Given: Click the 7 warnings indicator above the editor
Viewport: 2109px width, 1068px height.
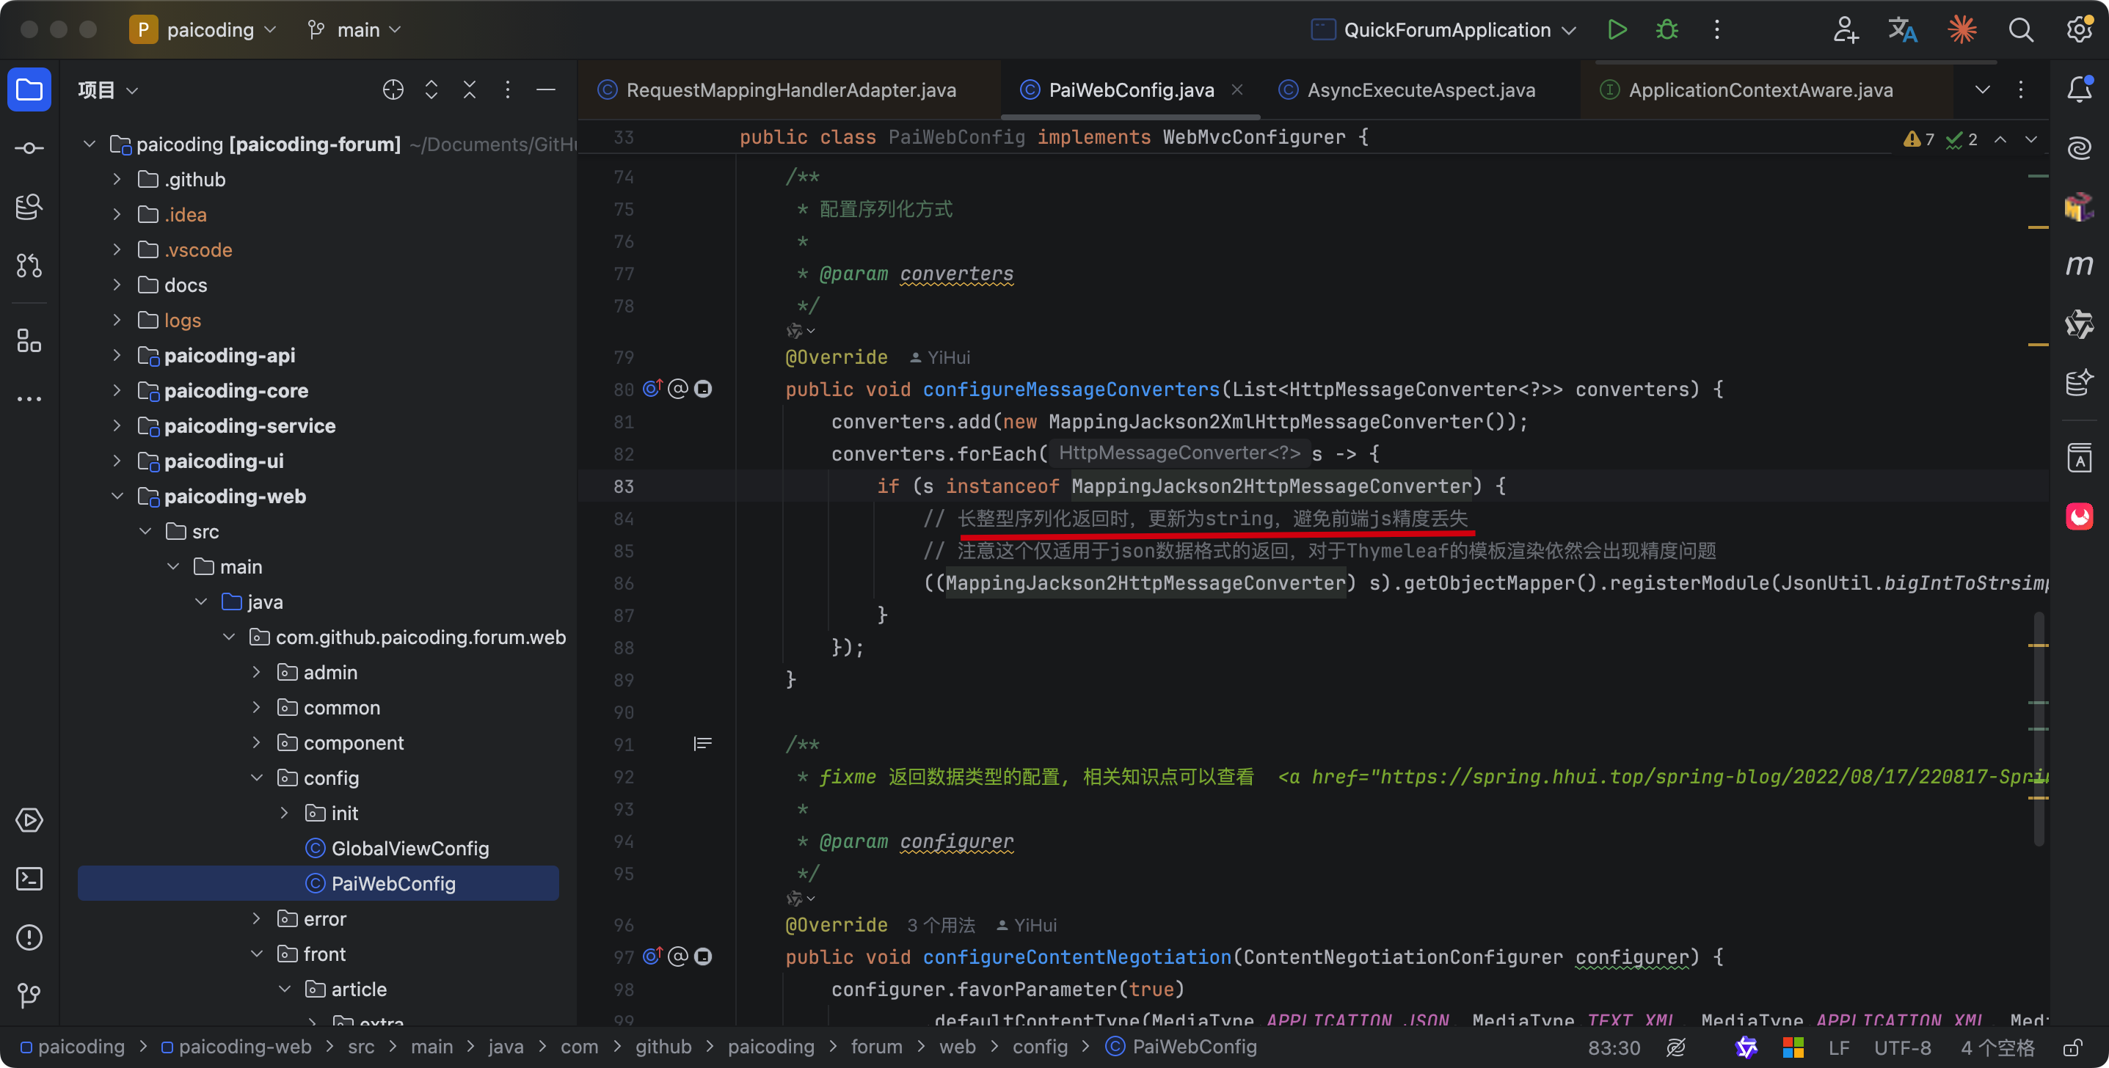Looking at the screenshot, I should [1917, 139].
